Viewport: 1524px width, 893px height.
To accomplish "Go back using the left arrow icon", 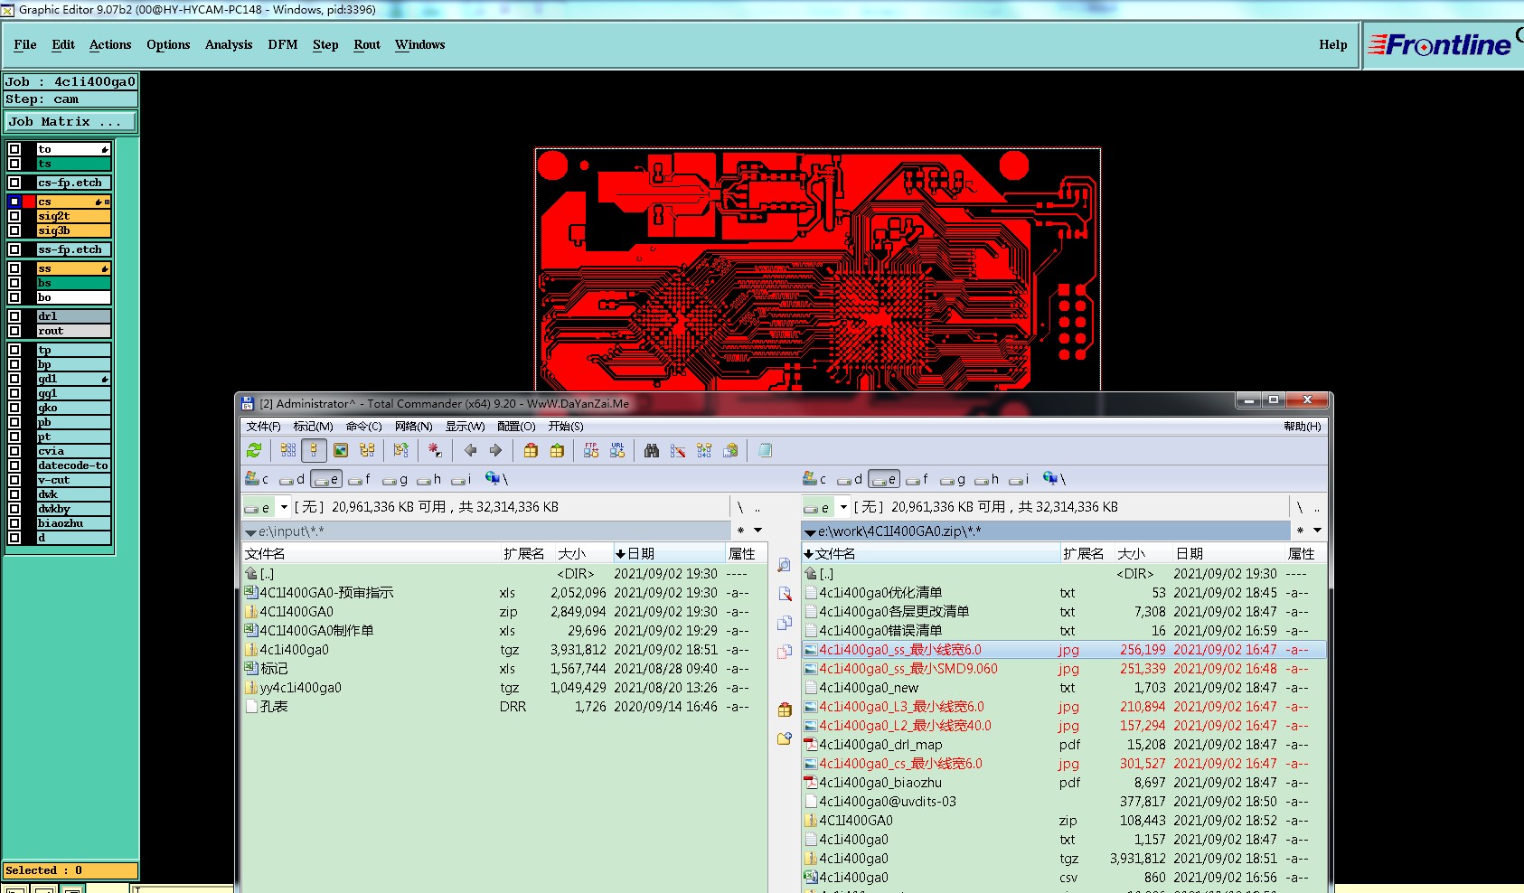I will point(470,450).
